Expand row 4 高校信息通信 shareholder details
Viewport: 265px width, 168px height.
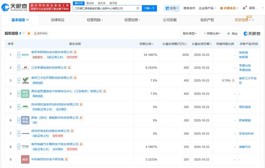coord(19,94)
